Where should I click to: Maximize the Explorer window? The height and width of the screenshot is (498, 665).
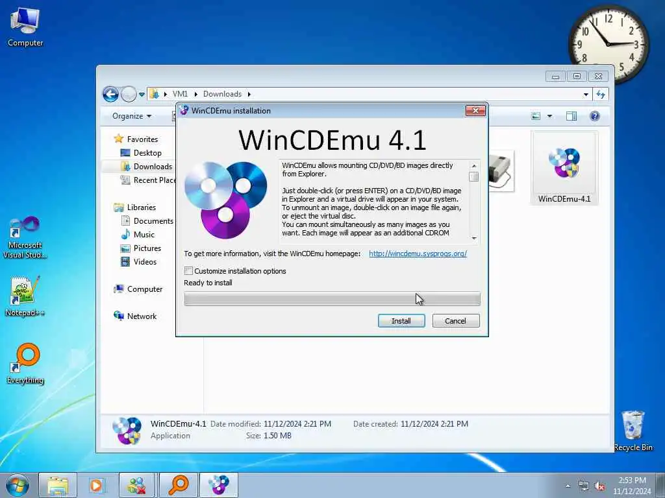pos(577,77)
